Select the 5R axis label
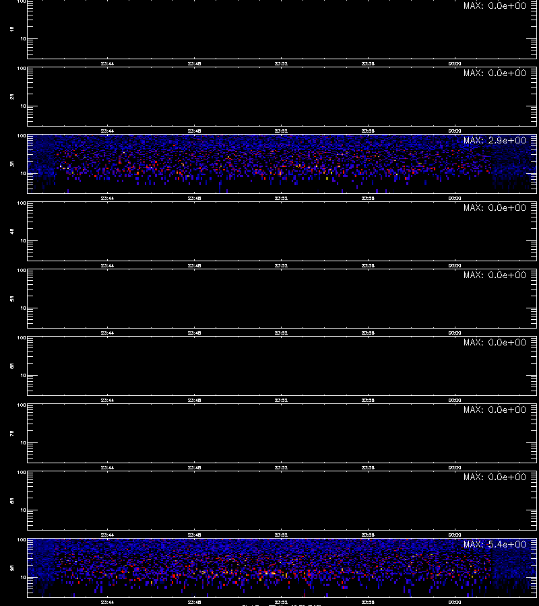Screen dimensions: 539x606 coord(12,298)
